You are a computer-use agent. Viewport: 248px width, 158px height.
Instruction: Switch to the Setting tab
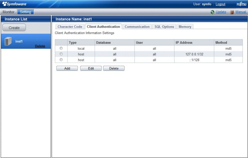(25, 12)
